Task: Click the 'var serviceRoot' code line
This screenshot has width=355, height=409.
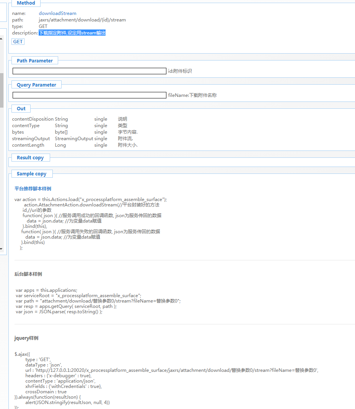Action: (x=78, y=296)
